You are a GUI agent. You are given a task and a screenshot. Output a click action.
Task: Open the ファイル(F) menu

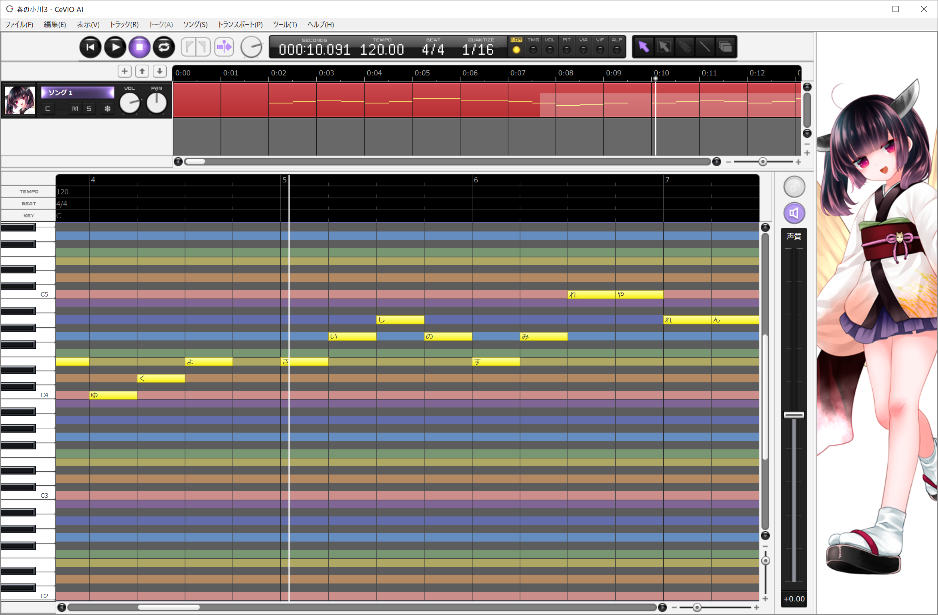(x=19, y=24)
